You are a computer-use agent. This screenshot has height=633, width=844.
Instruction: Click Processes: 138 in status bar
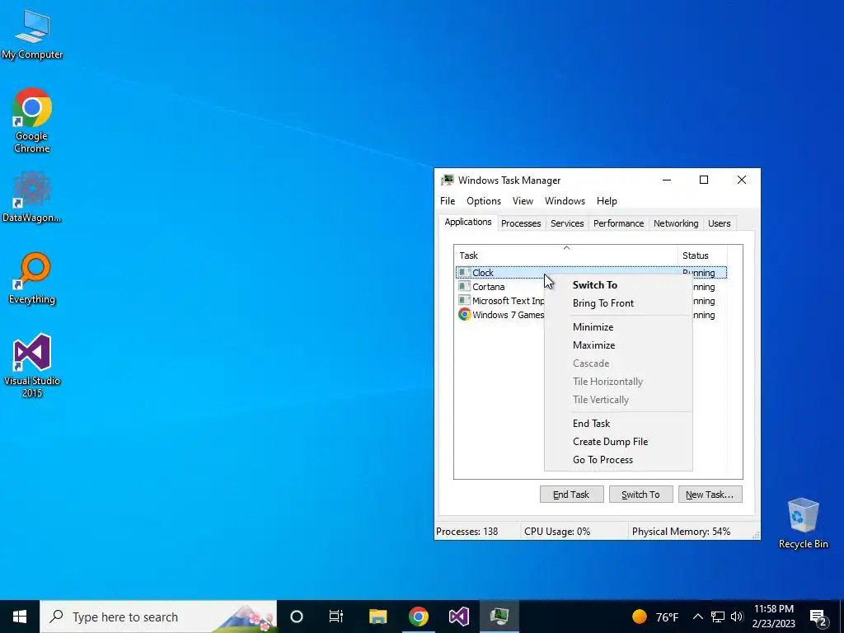tap(467, 532)
